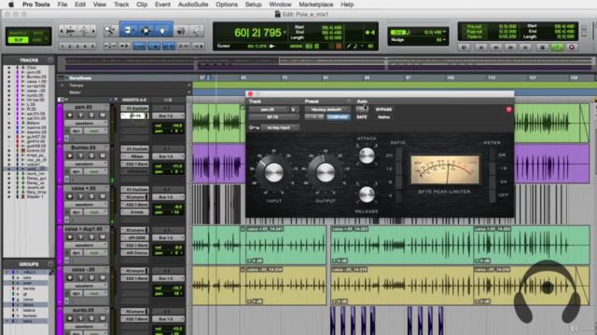
Task: Toggle visibility dot for Click track
Action: [9, 68]
